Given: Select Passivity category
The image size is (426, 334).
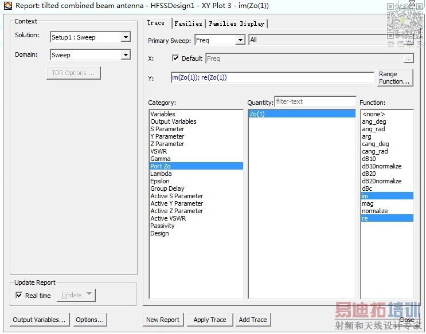Looking at the screenshot, I should (196, 226).
